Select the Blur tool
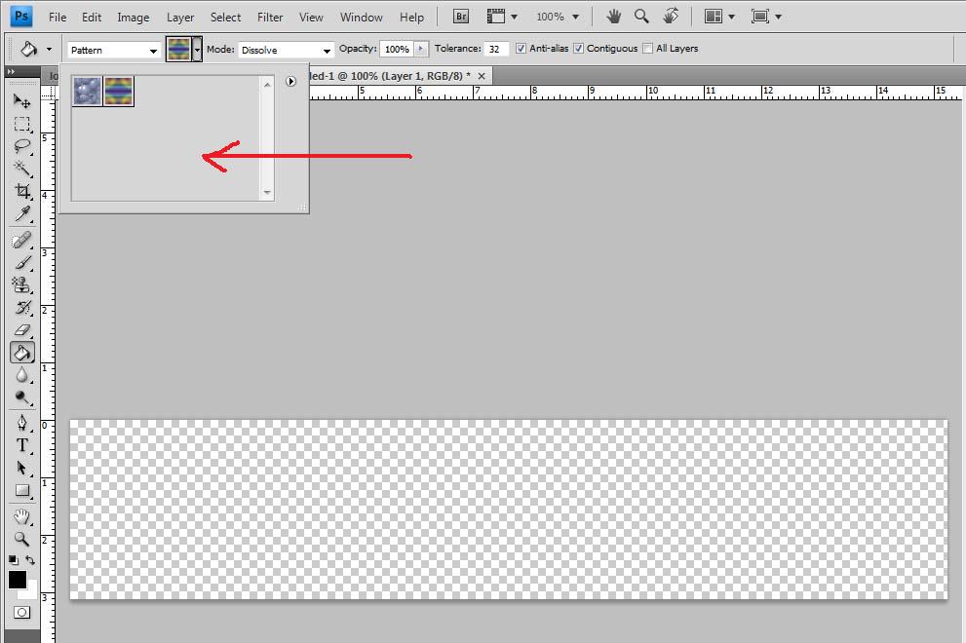The width and height of the screenshot is (966, 643). point(21,375)
